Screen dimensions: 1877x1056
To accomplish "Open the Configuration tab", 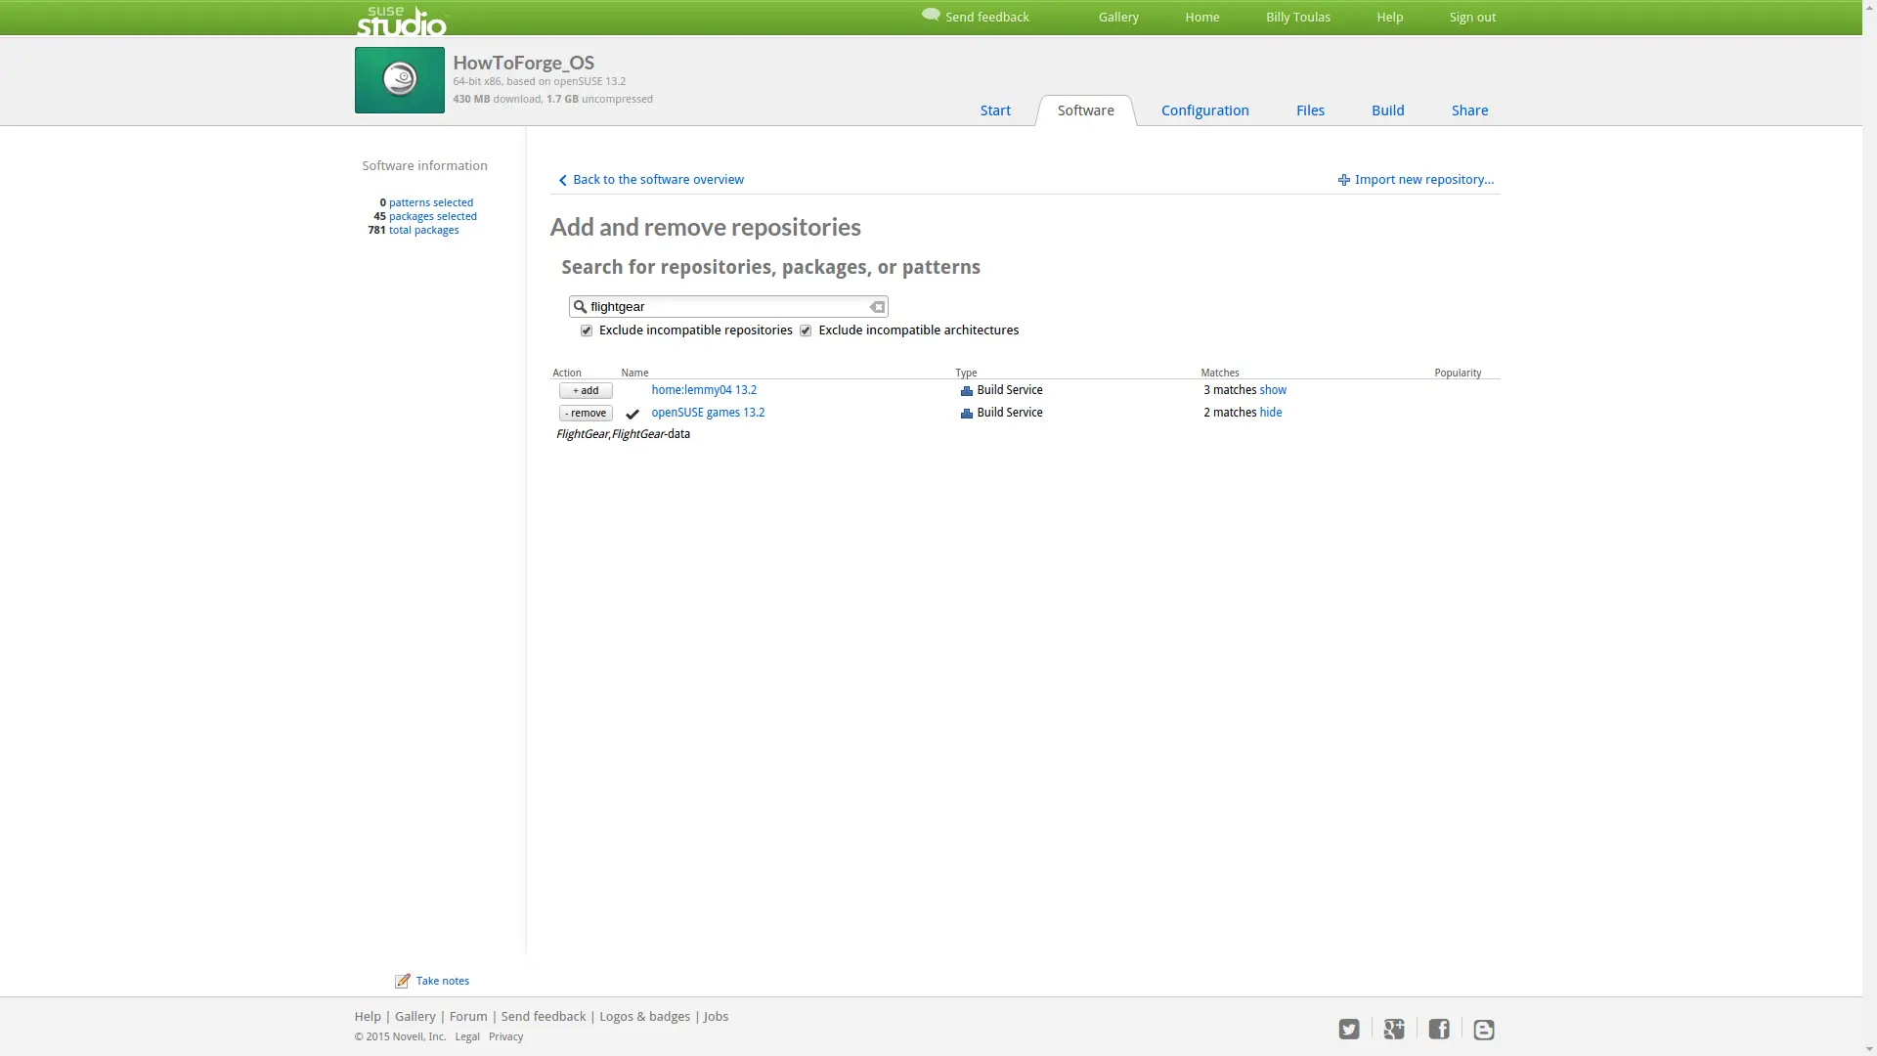I will tap(1204, 110).
